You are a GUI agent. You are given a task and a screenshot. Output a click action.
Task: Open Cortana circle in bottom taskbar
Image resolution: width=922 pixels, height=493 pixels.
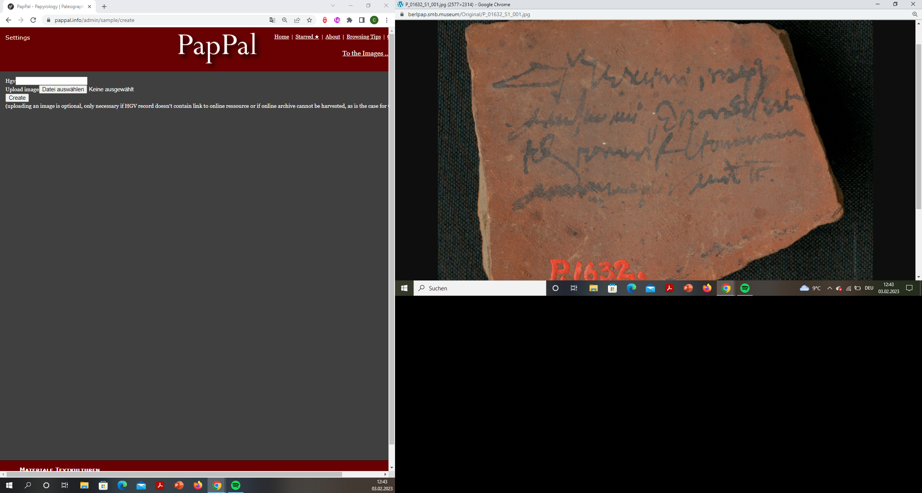coord(46,485)
